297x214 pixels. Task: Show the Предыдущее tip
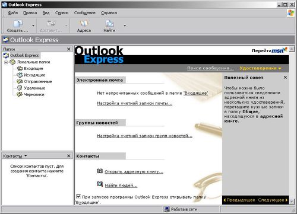[239, 200]
